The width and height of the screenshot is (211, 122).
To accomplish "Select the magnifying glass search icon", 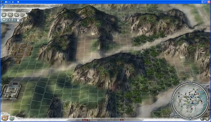I will point(16,14).
